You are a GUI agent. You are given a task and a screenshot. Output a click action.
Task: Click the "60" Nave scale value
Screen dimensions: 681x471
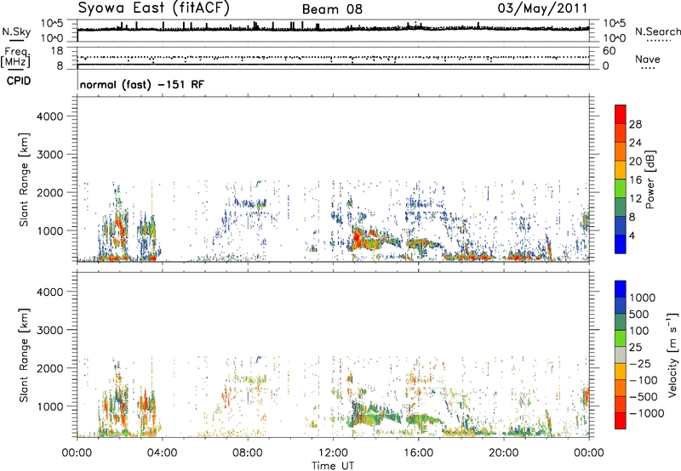tap(609, 51)
